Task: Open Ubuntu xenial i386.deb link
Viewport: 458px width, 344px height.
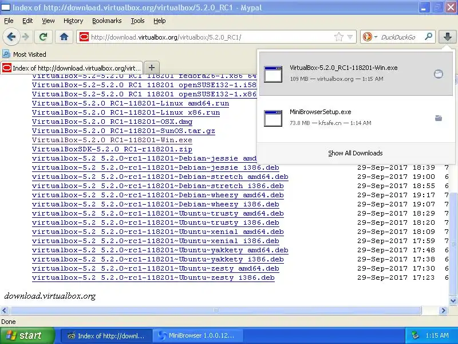Action: 156,241
